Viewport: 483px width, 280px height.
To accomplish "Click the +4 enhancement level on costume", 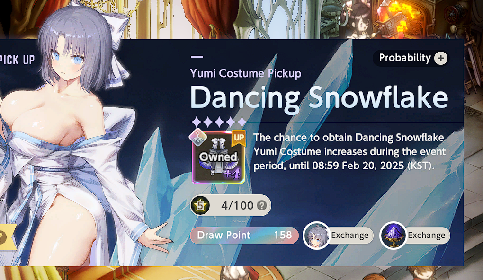I will pos(233,174).
